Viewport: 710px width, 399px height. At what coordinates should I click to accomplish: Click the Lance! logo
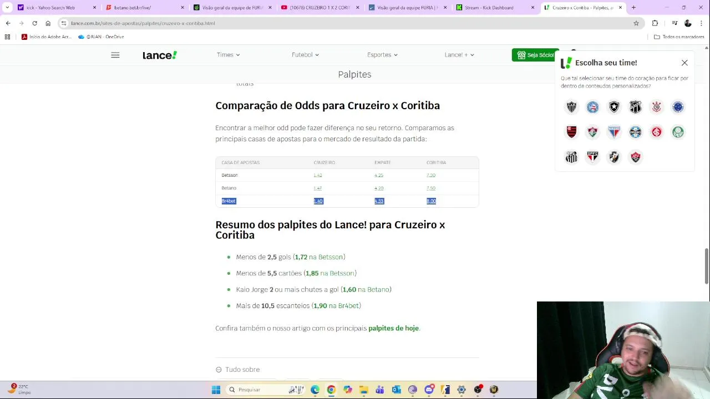coord(160,55)
